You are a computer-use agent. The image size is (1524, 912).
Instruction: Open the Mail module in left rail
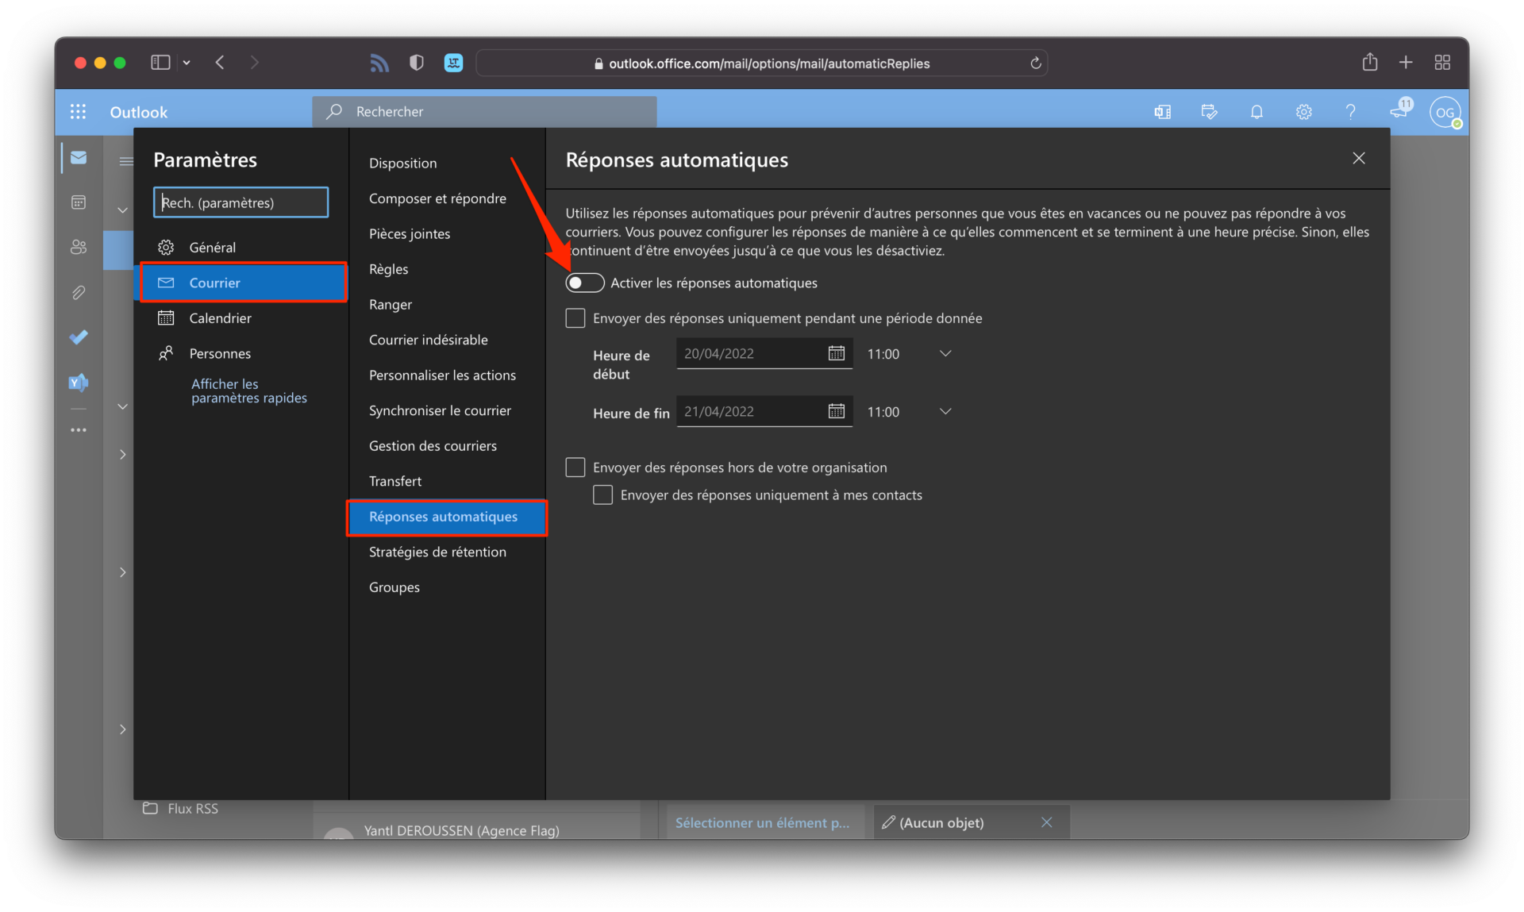(x=79, y=158)
